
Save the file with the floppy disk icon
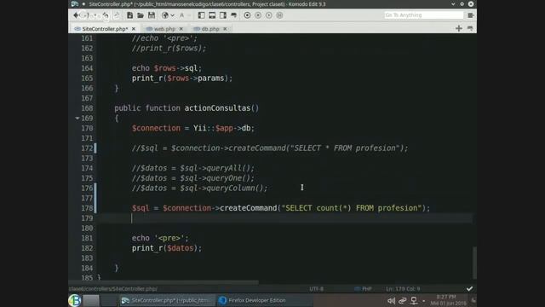click(x=152, y=15)
